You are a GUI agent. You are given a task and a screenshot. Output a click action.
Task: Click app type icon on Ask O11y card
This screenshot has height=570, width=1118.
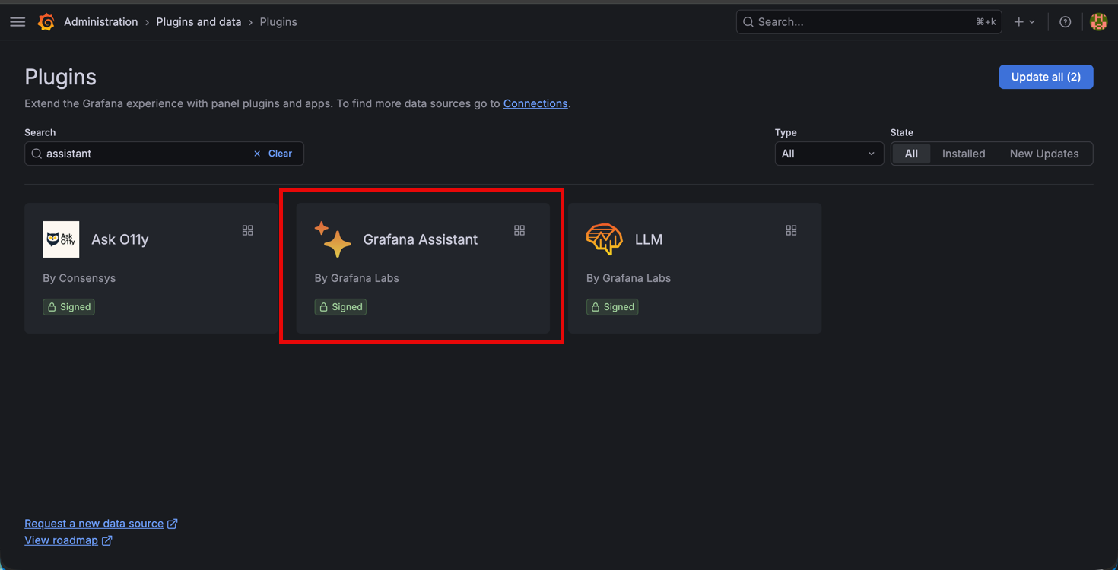(x=248, y=230)
